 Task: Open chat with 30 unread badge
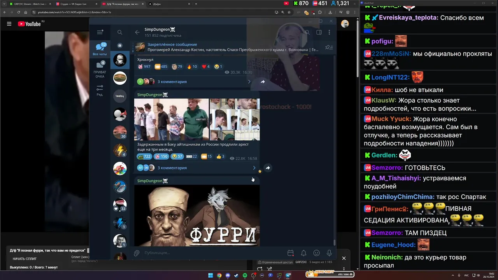(x=120, y=132)
